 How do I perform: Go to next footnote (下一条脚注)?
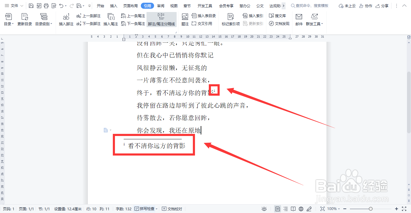point(88,23)
